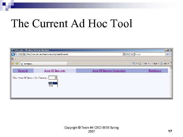This screenshot has width=183, height=137.
Task: Open a new blank tab
Action: 70,64
